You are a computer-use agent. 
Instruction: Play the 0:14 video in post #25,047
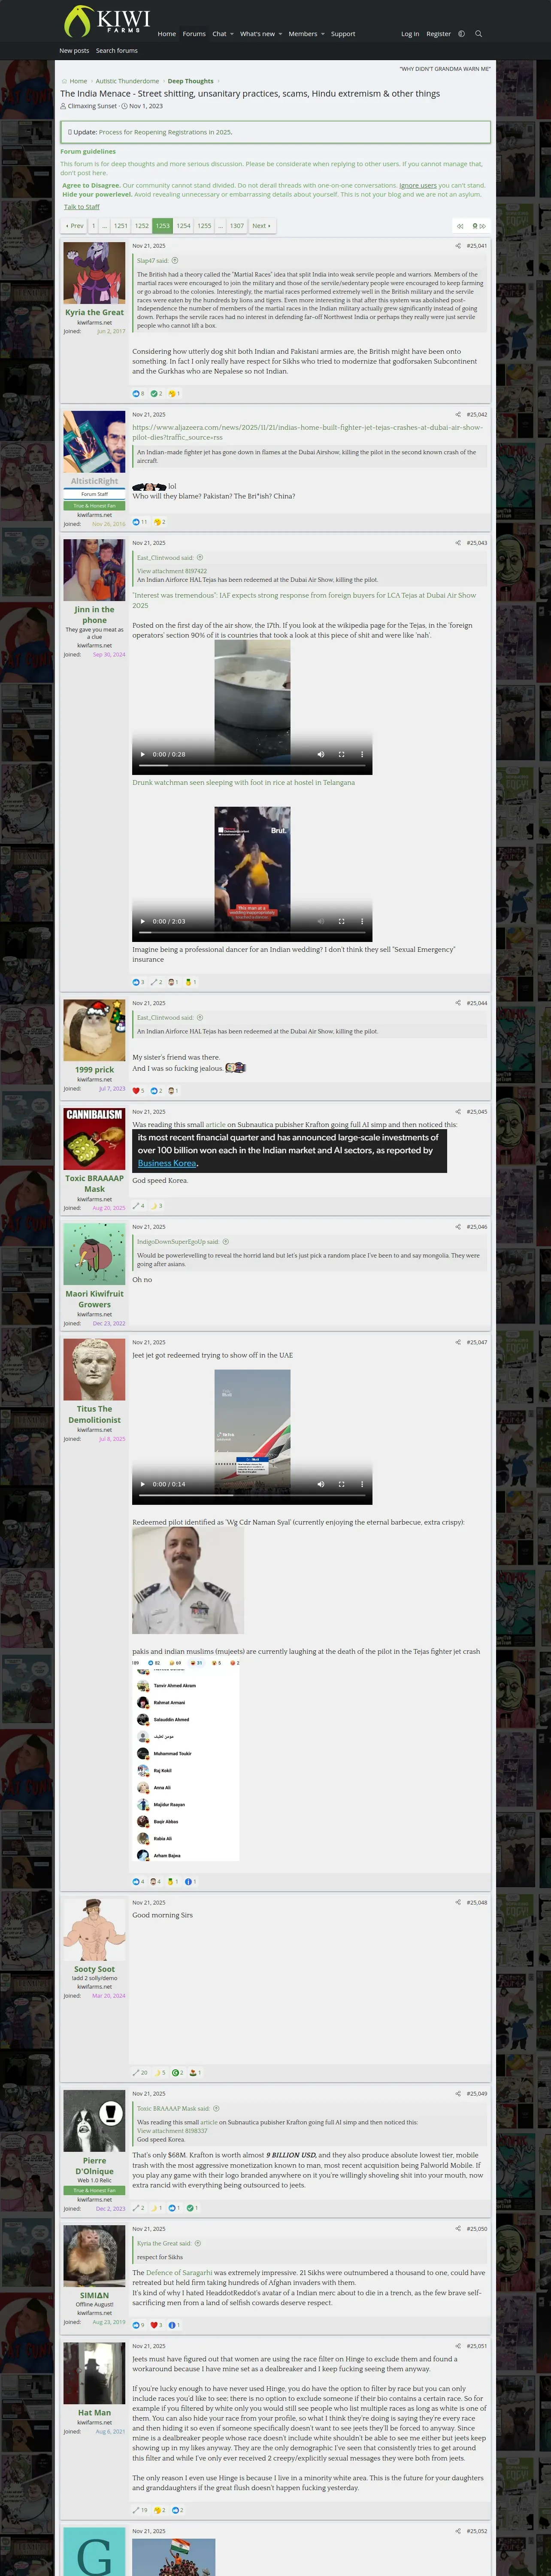pos(143,1484)
